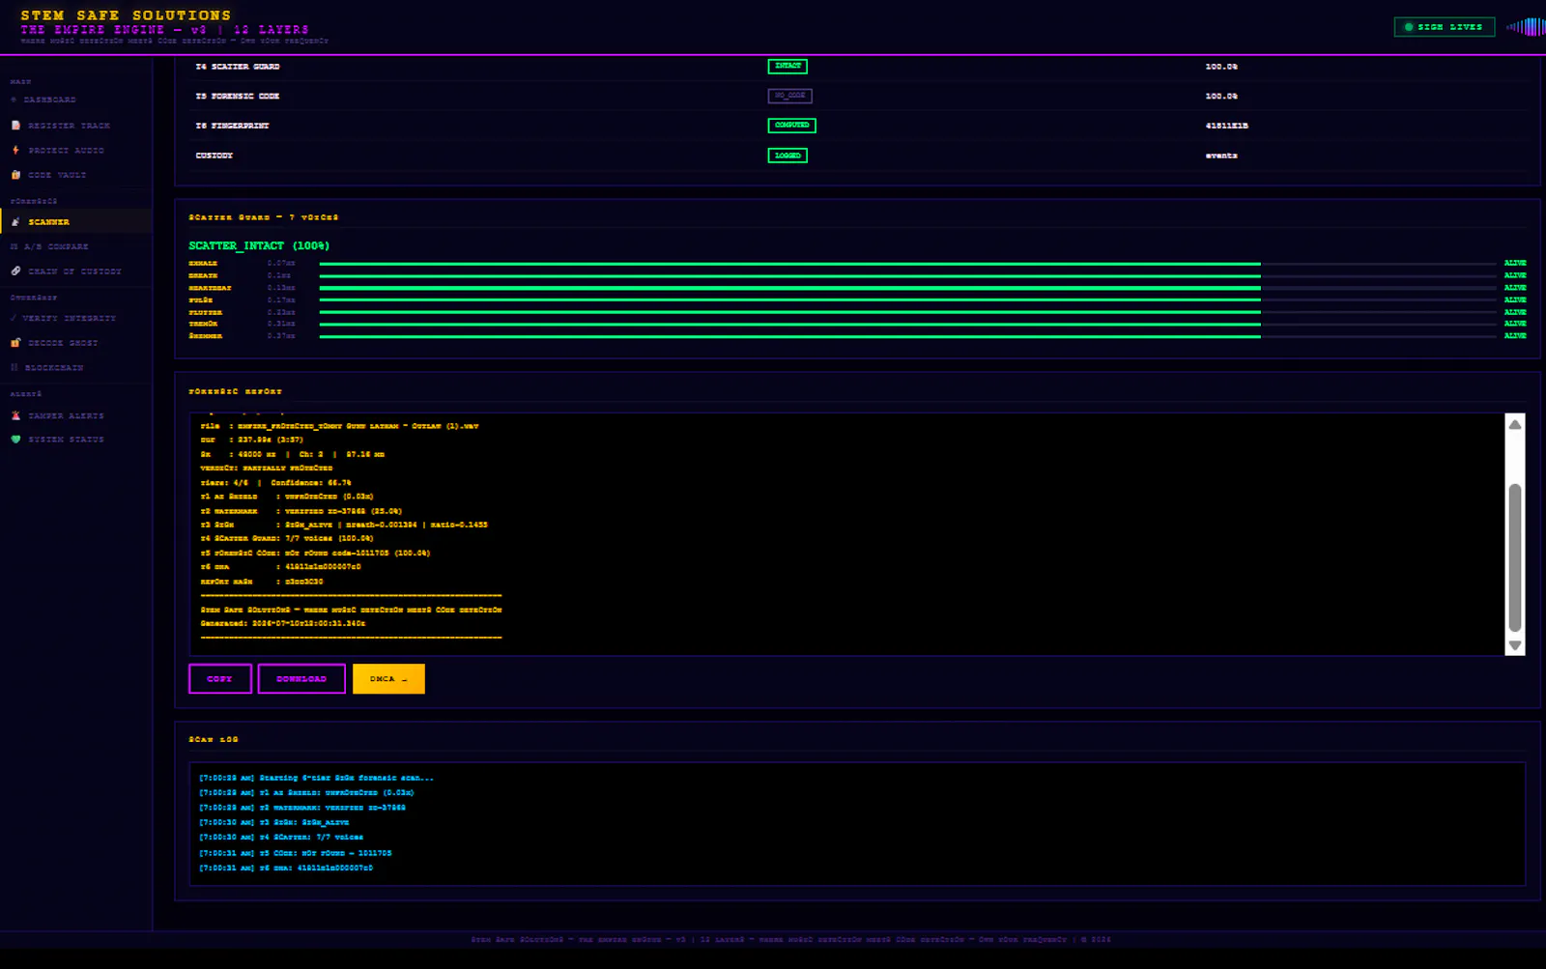Screen dimensions: 1546x969
Task: Open the Chain of Custody link icon
Action: 15,271
